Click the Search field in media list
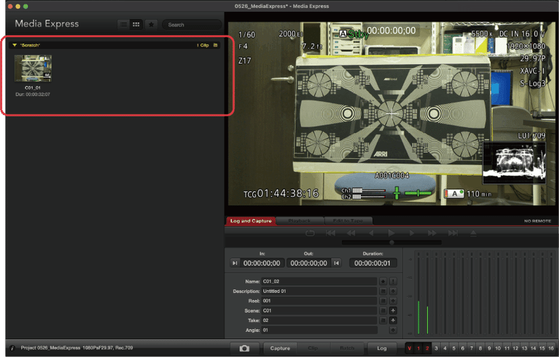 [191, 24]
